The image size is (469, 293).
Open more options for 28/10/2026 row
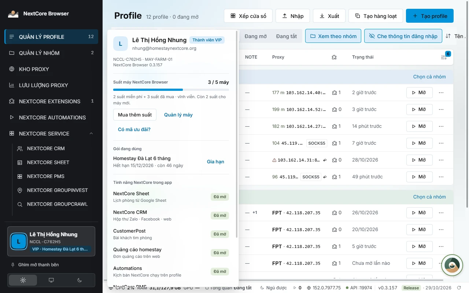441,160
